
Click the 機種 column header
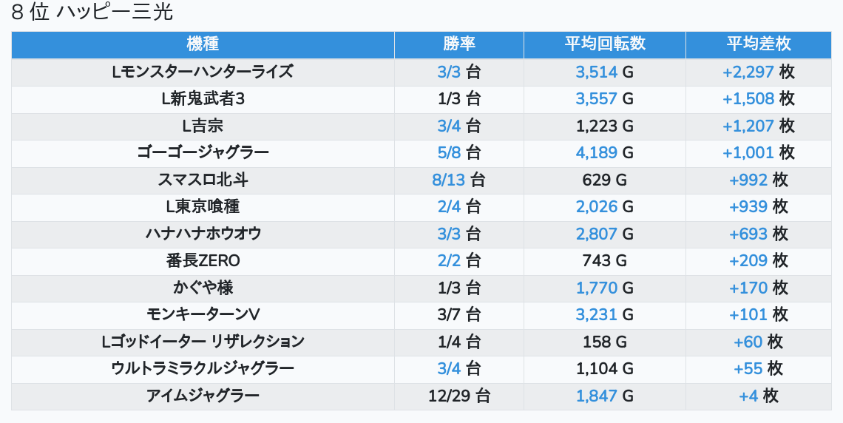click(x=203, y=44)
